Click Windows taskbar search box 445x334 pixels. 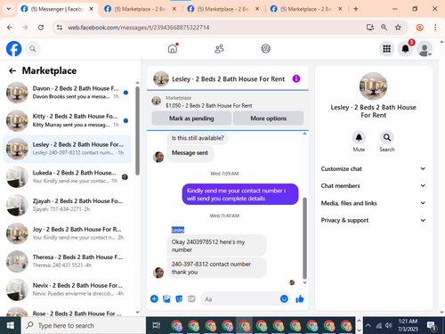click(x=84, y=325)
